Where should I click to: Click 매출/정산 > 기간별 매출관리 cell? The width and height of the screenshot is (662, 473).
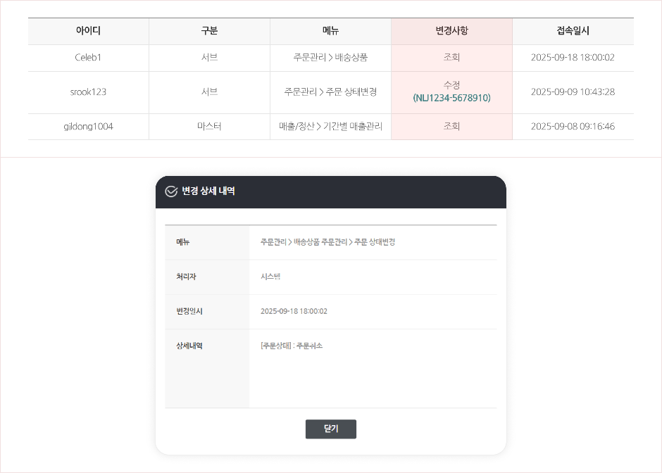click(x=330, y=127)
